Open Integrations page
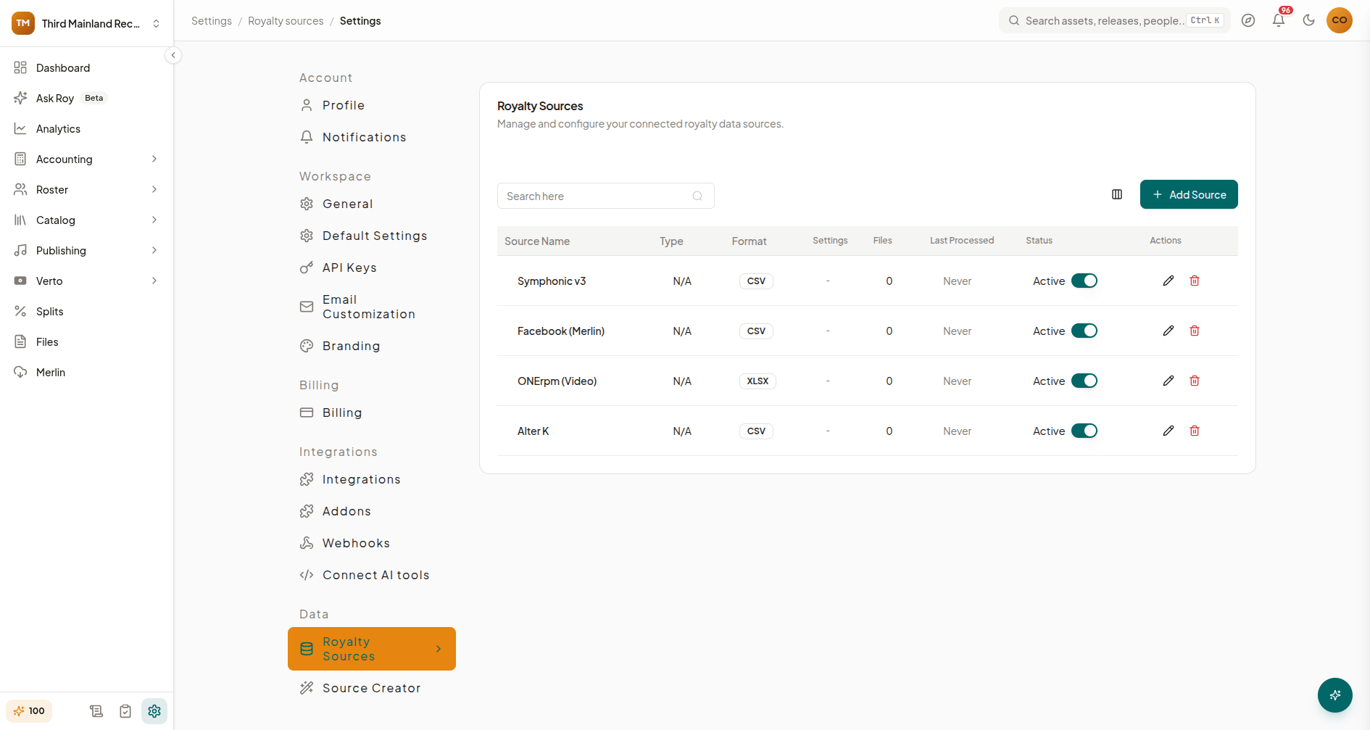Screen dimensions: 1370x730 point(372,479)
